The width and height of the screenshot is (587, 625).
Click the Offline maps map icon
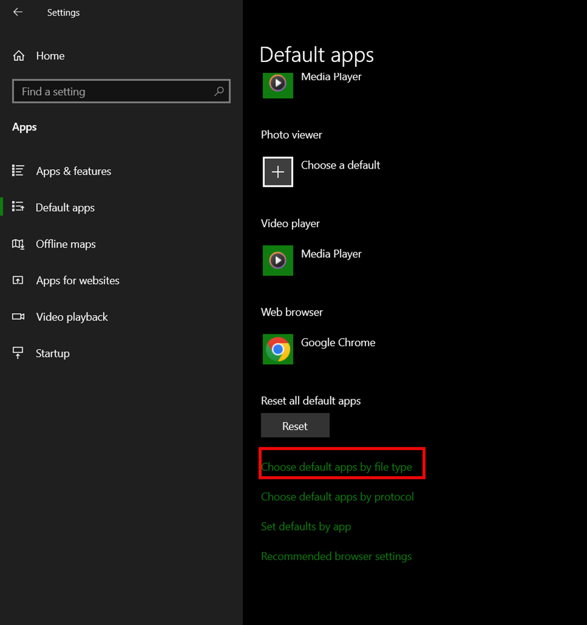coord(18,244)
